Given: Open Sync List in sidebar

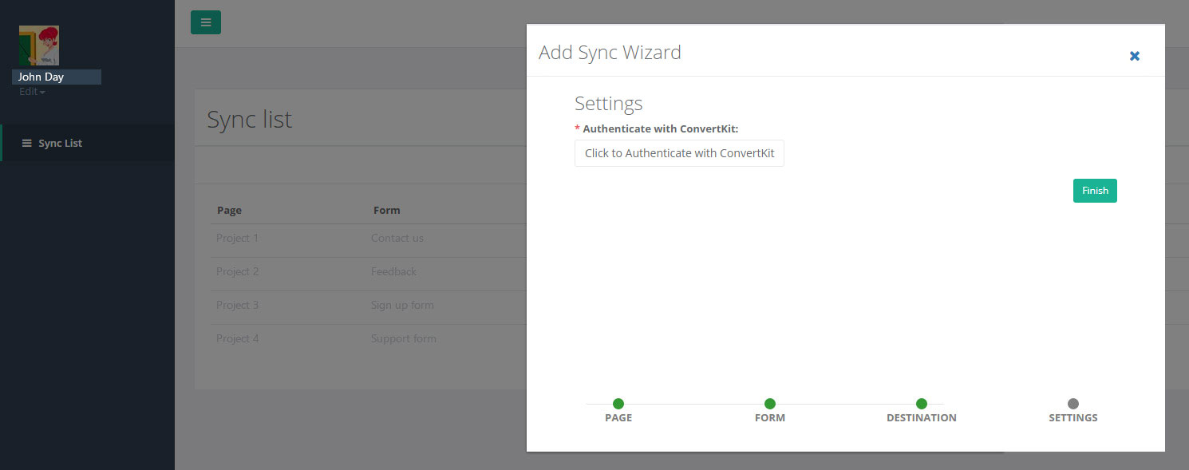Looking at the screenshot, I should click(60, 144).
